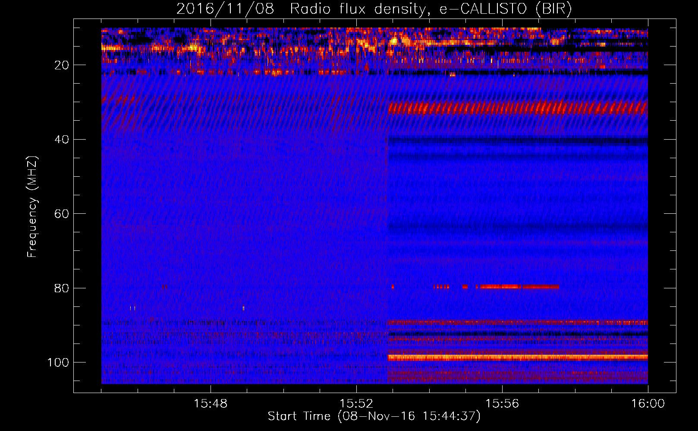This screenshot has width=698, height=431.
Task: Click the 80 frequency axis label
Action: tap(62, 288)
